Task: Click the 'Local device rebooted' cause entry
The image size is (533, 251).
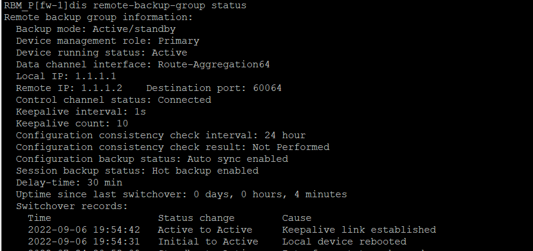Action: tap(344, 242)
